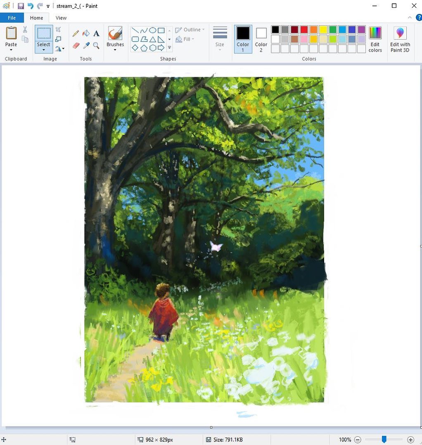Viewport: 422px width, 445px height.
Task: Click the child in red cloak on canvas
Action: click(164, 312)
